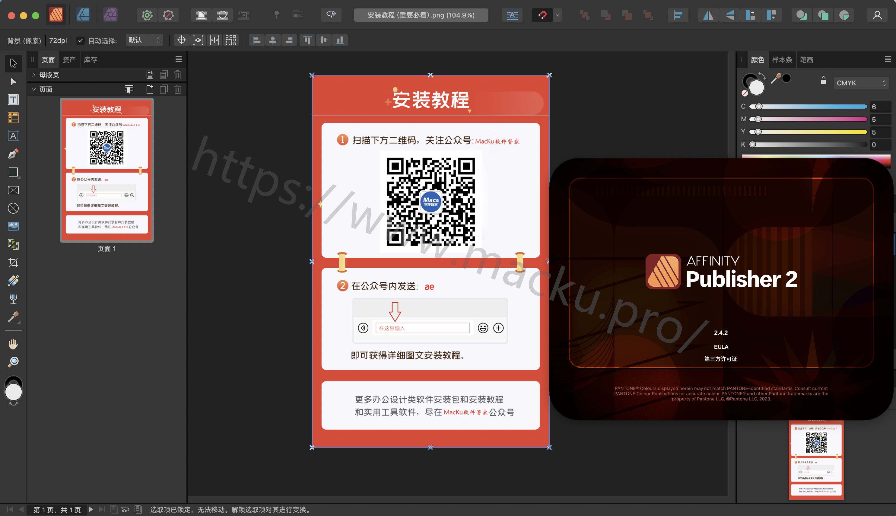Select the Transparency wine glass tool
The width and height of the screenshot is (896, 516).
(x=13, y=299)
